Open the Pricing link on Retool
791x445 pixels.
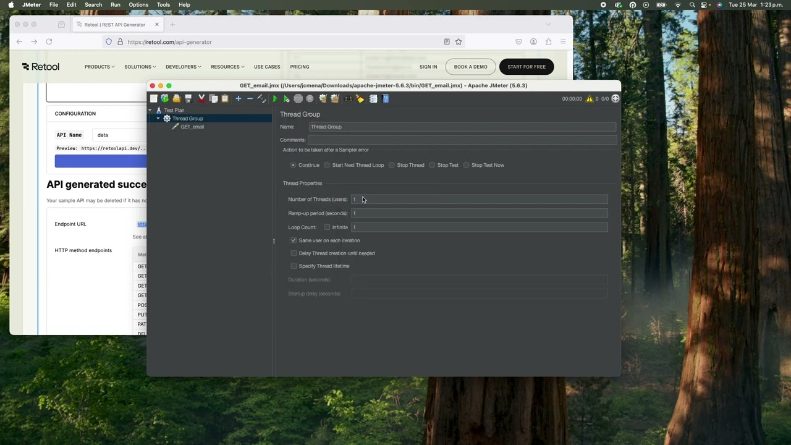click(300, 67)
